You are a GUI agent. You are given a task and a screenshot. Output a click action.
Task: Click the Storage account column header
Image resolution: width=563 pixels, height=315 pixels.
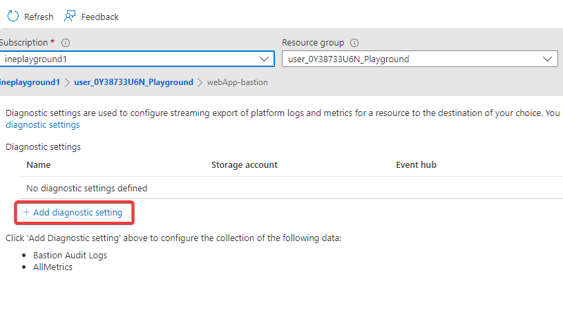[x=244, y=165]
